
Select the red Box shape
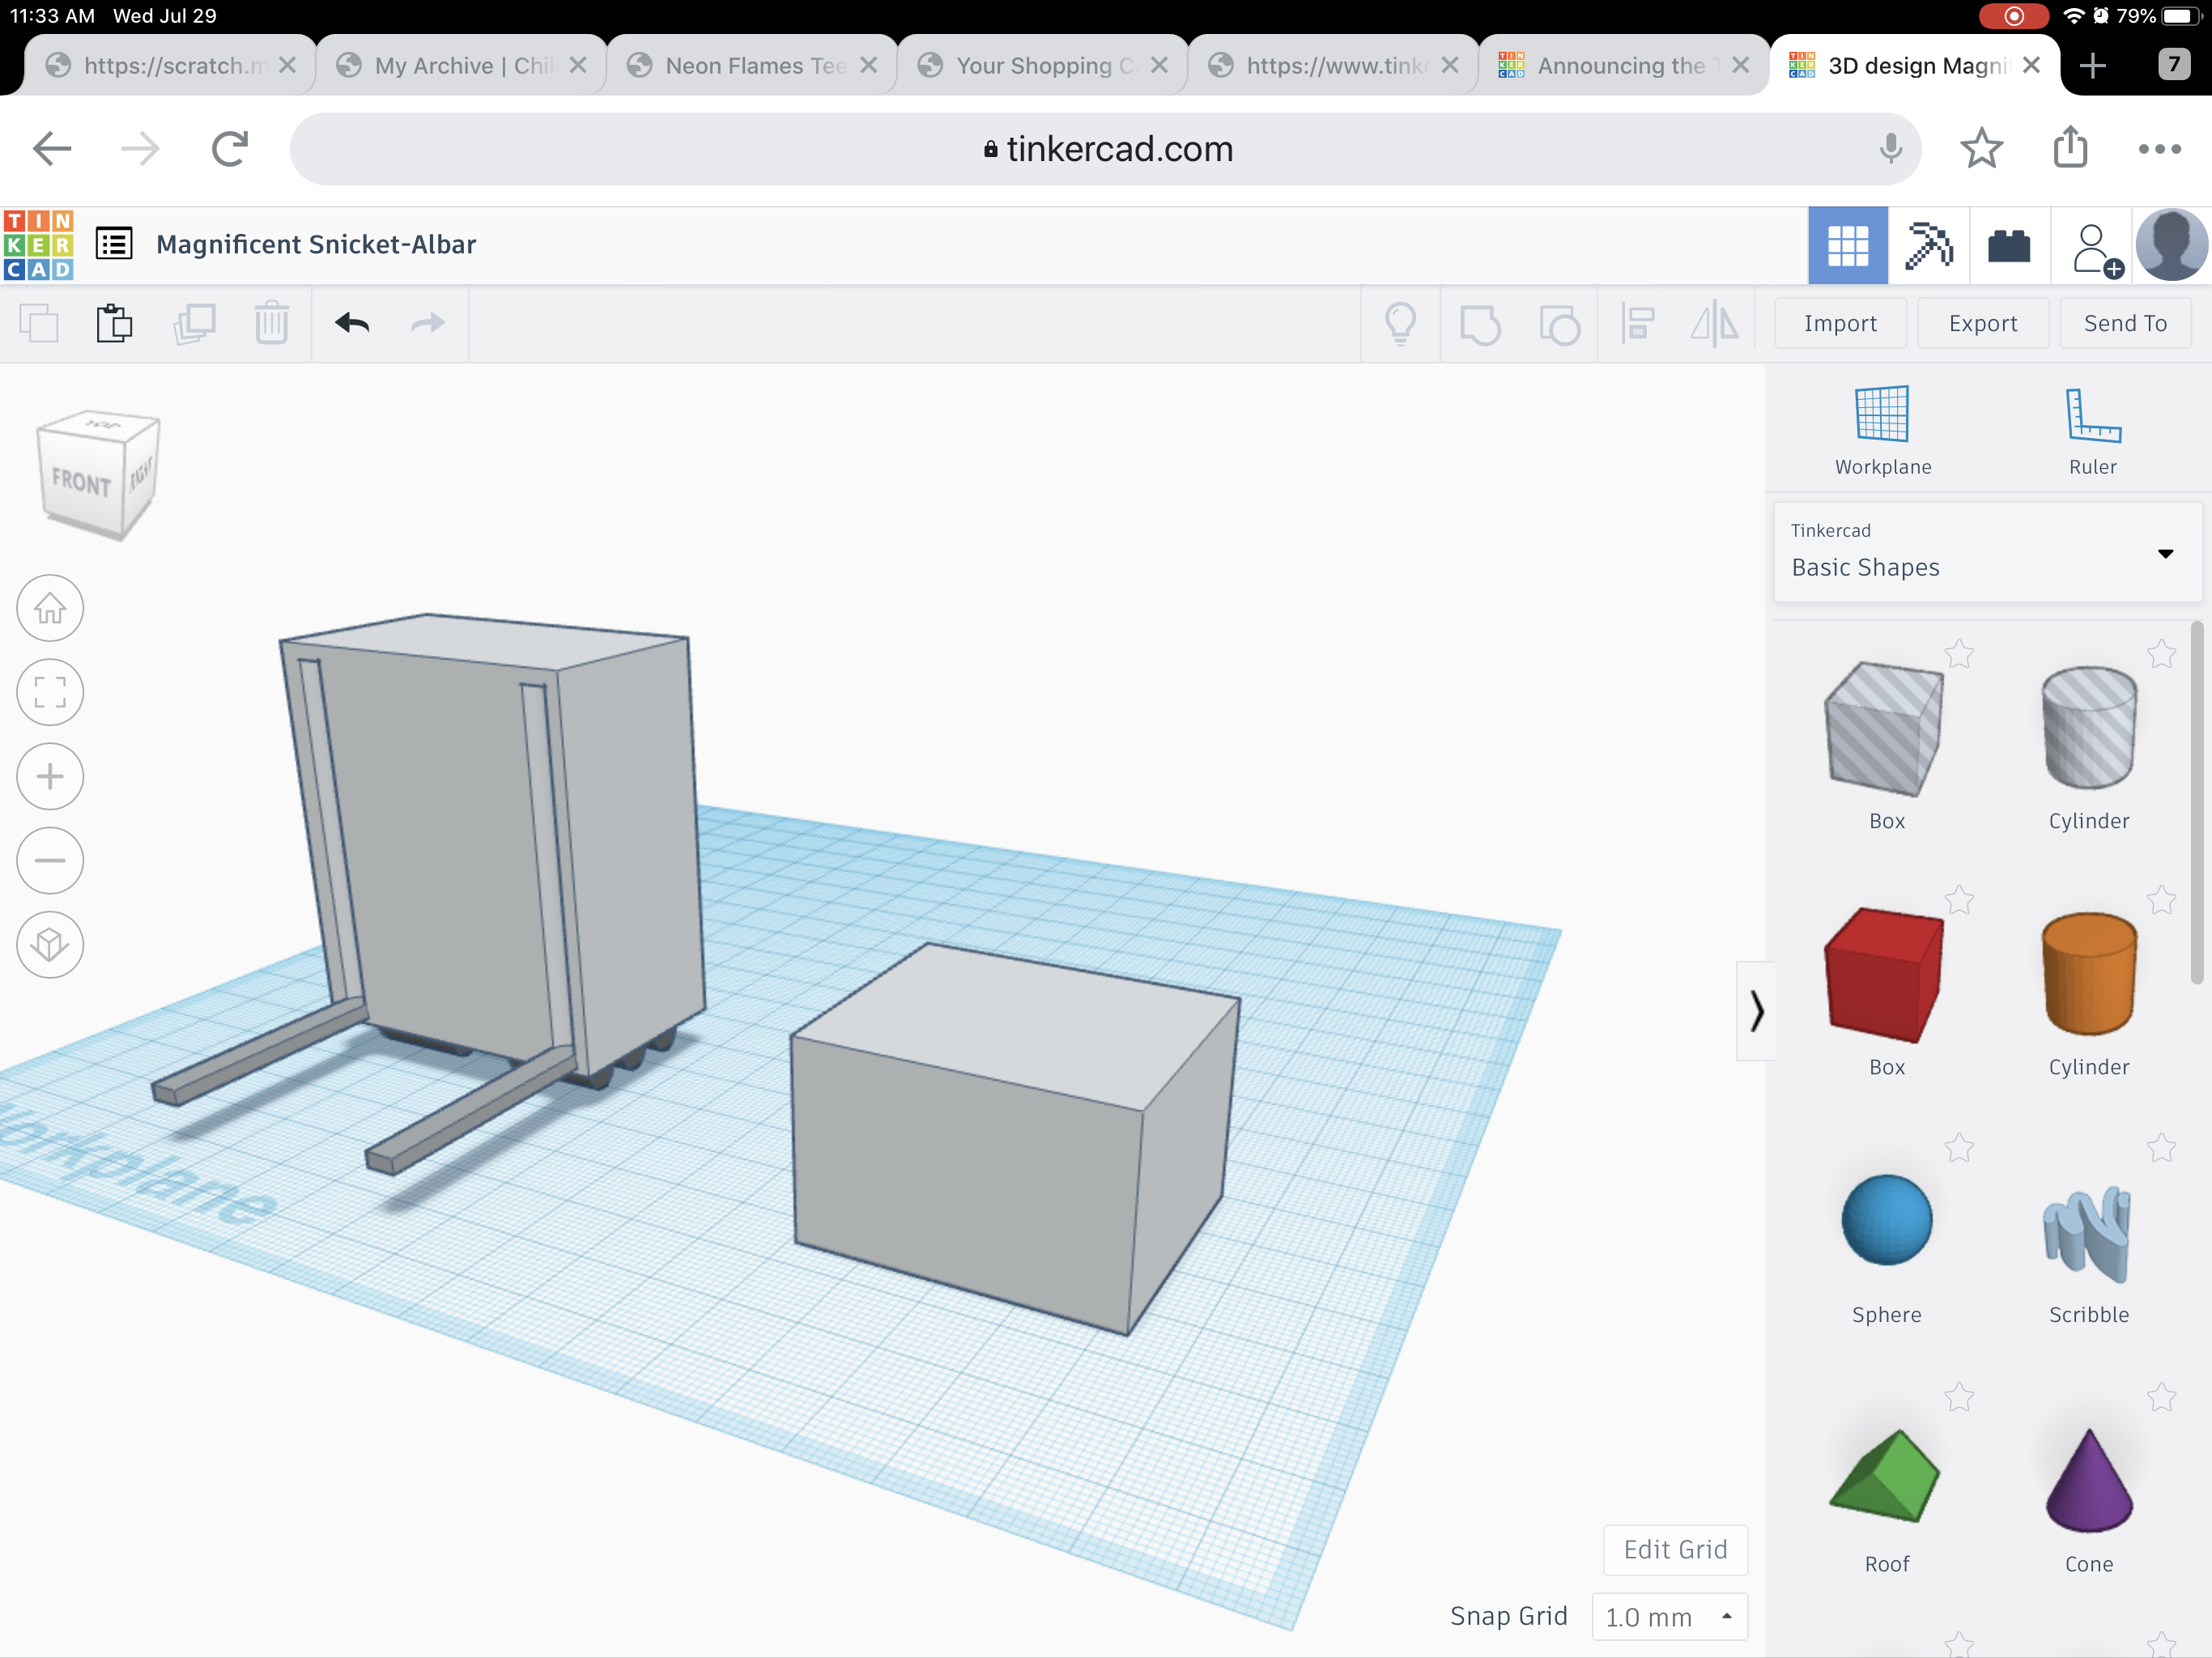(x=1885, y=976)
